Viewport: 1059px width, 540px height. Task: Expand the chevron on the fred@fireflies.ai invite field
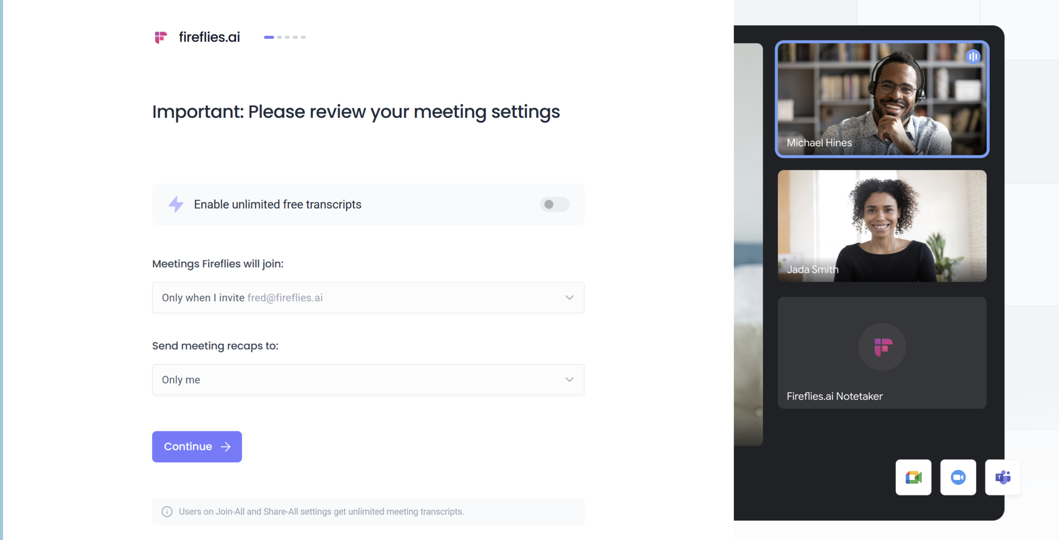569,297
